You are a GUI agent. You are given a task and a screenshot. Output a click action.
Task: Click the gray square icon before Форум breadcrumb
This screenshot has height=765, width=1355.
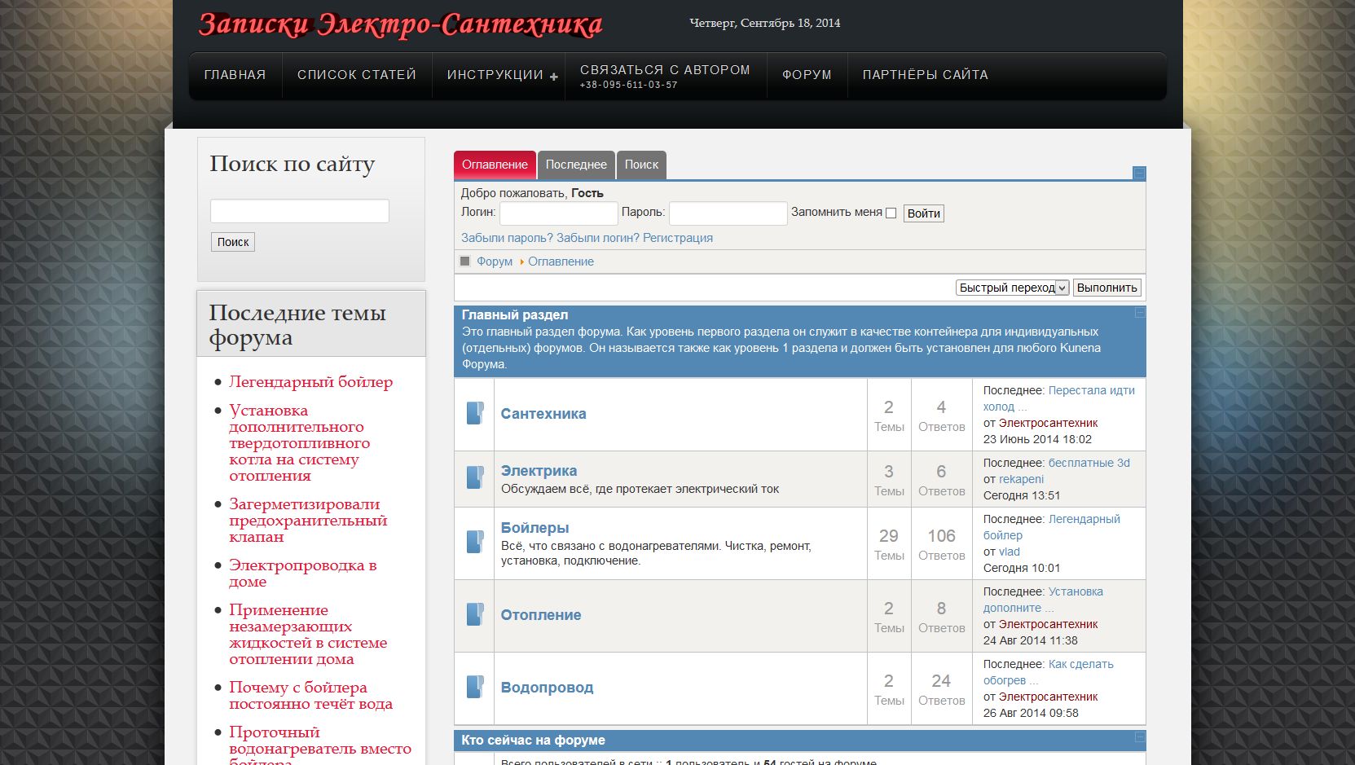pyautogui.click(x=465, y=262)
